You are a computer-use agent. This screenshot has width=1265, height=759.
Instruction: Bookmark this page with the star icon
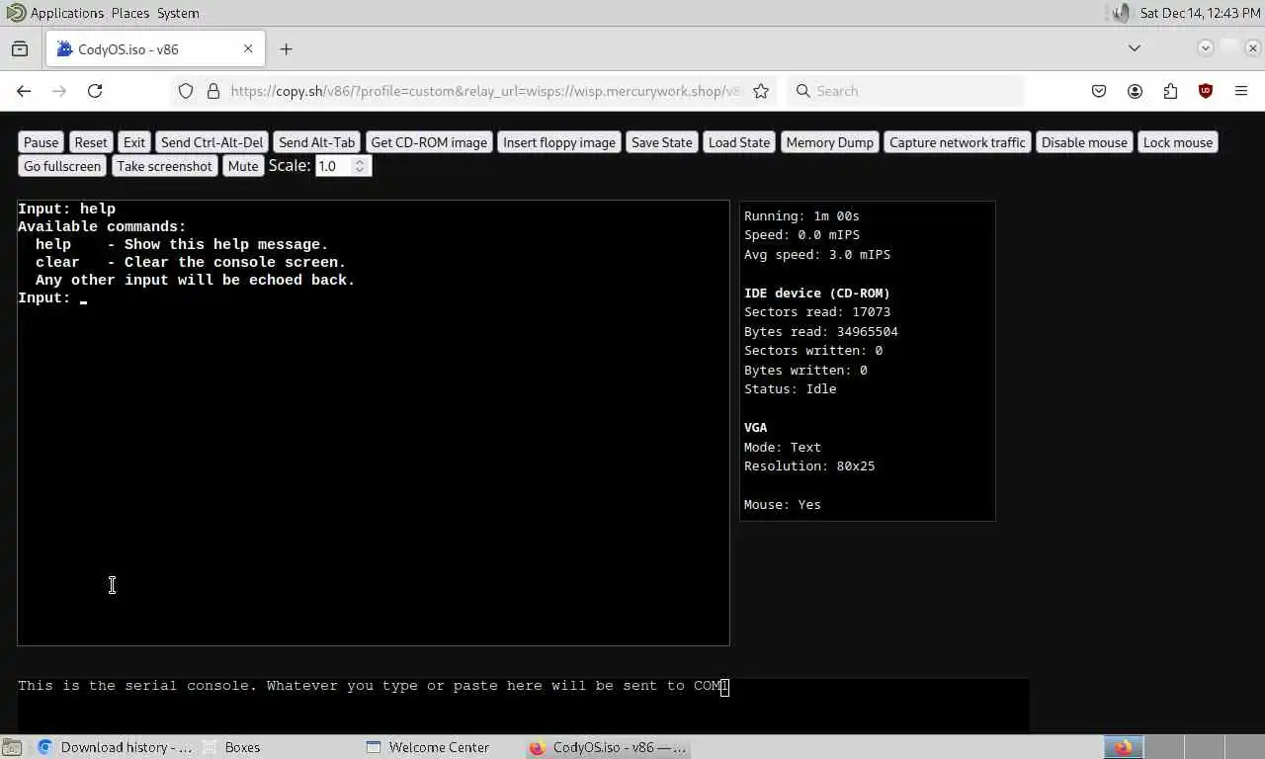tap(761, 91)
